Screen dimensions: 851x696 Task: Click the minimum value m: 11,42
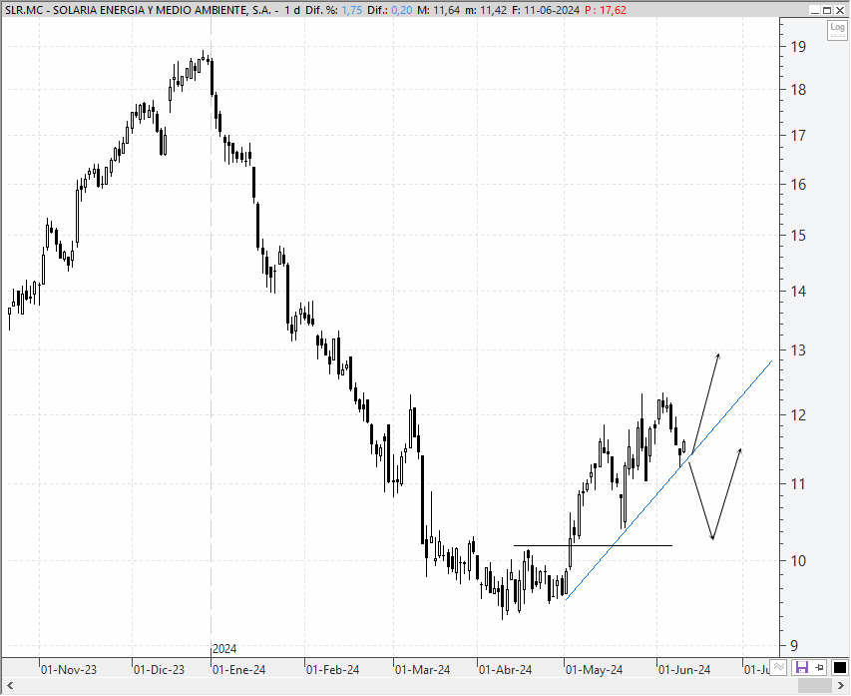(486, 10)
